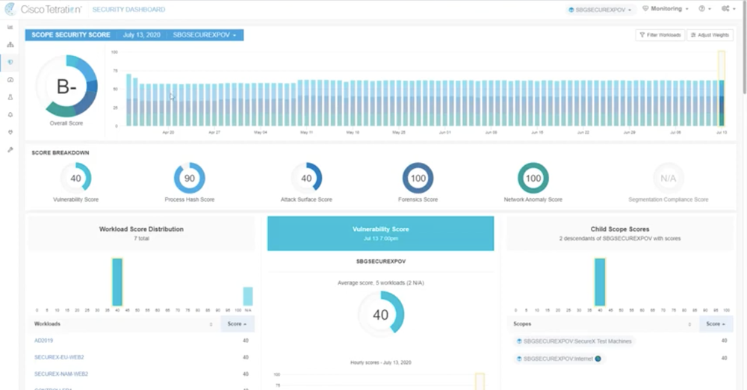
Task: Open the SECUREX-EU-WEB2 workload link
Action: (x=59, y=357)
